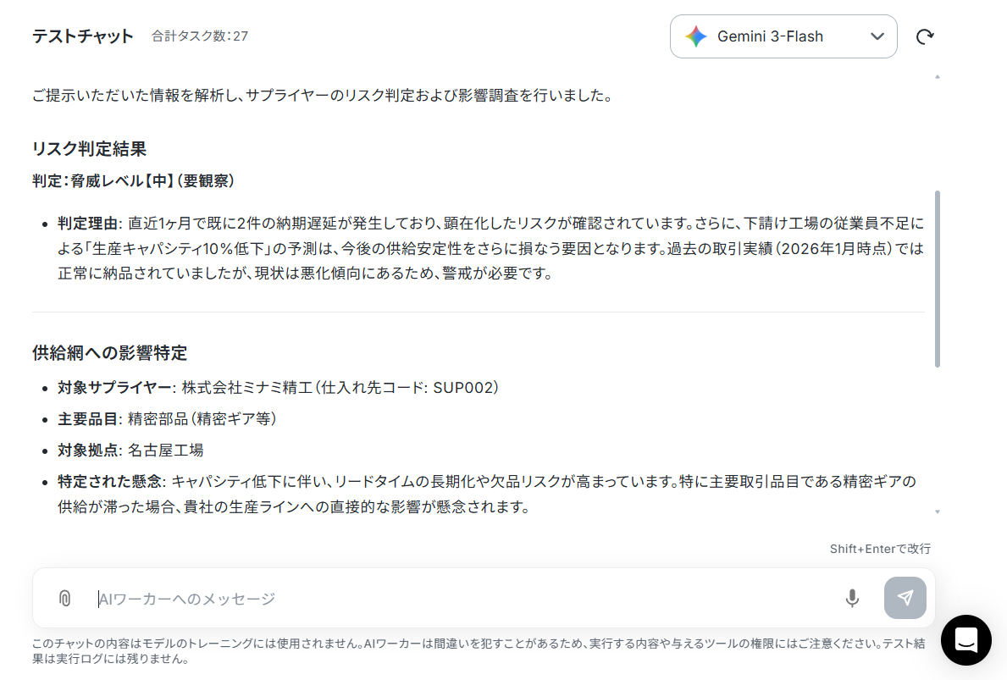Click the 合計タスク数:27 label
Image resolution: width=1007 pixels, height=680 pixels.
point(200,36)
